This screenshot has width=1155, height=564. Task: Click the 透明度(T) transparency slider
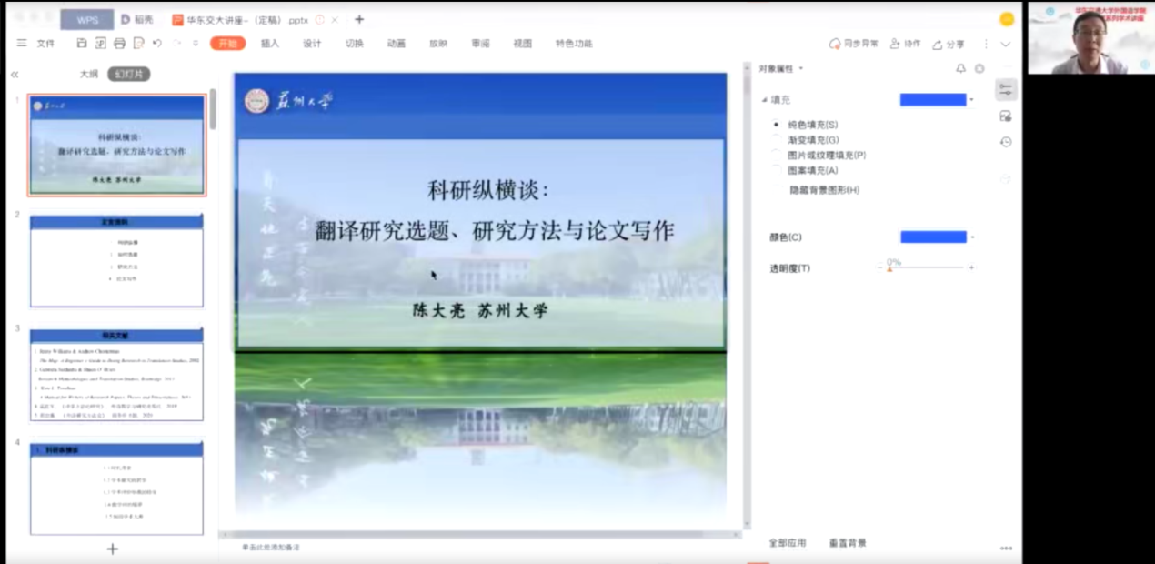(926, 267)
